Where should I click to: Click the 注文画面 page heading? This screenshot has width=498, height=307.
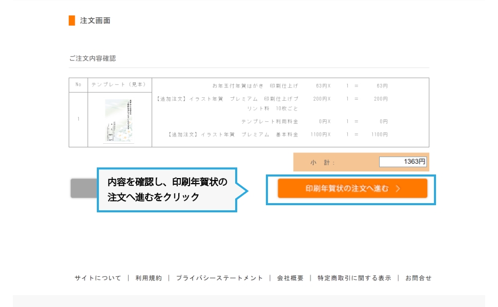(x=95, y=20)
